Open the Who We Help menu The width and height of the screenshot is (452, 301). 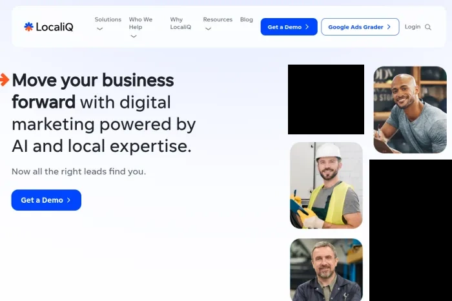[x=140, y=23]
